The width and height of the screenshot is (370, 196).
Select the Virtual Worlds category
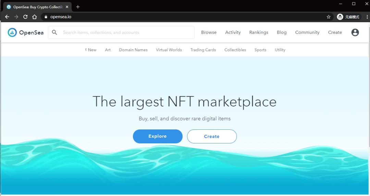[x=169, y=50]
